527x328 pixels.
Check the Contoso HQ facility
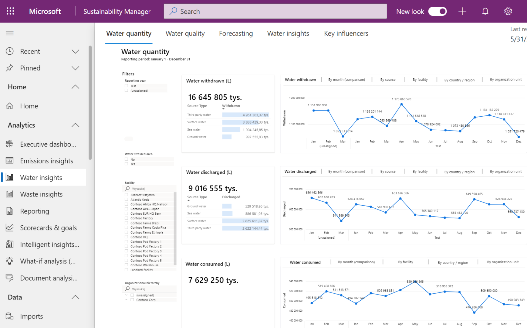[x=127, y=237]
